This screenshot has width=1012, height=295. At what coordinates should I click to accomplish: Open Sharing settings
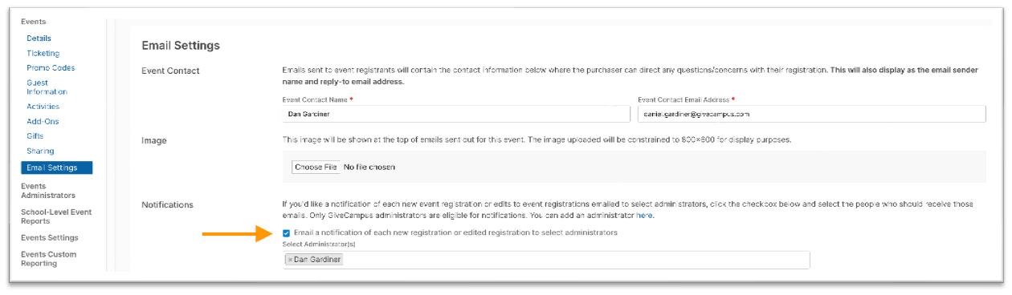[x=40, y=151]
